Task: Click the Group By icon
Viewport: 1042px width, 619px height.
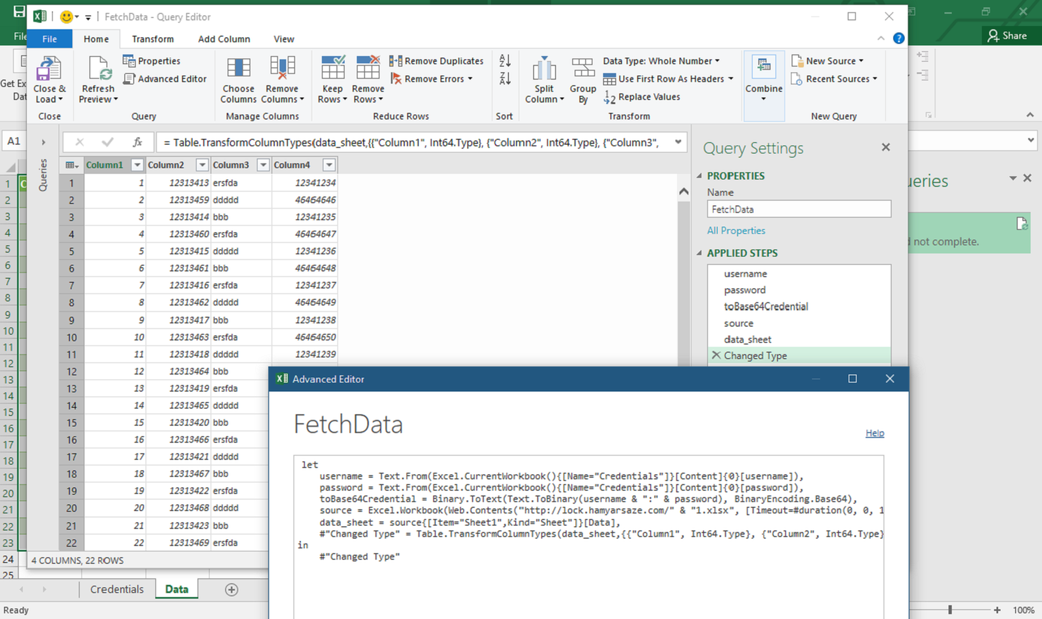Action: (x=583, y=68)
